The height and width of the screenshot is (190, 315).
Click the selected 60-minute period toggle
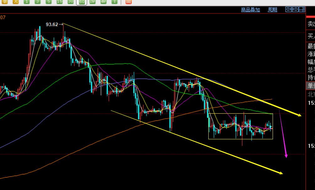(82, 2)
